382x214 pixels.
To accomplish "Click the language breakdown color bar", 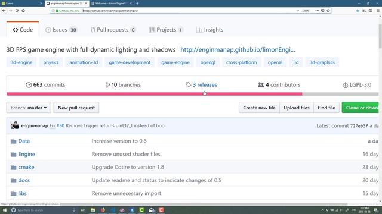I will coord(192,94).
